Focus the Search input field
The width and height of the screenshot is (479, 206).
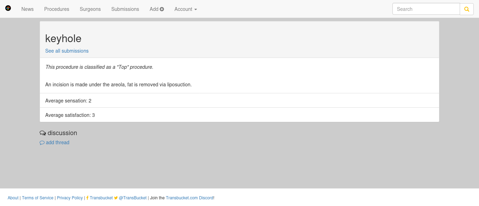(426, 9)
